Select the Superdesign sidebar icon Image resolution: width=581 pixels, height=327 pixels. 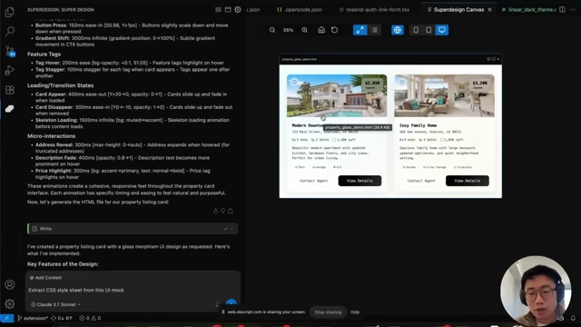coord(10,109)
